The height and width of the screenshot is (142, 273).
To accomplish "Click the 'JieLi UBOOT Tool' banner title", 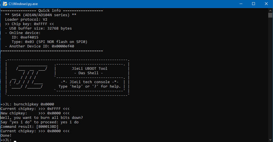I will coord(90,69).
